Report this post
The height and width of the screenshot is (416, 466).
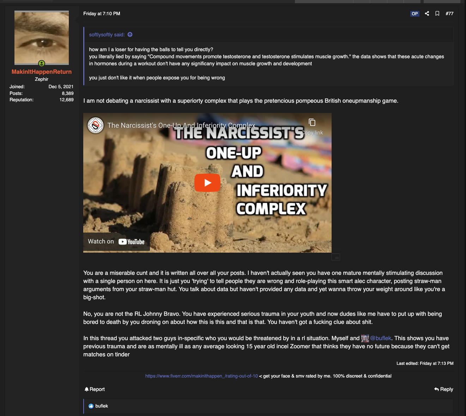tap(95, 389)
